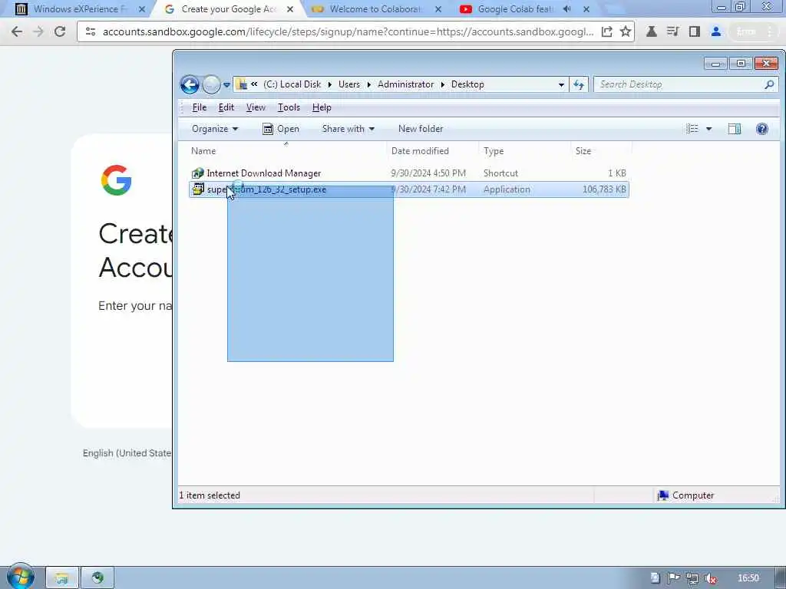
Task: Click the share page icon in the address bar
Action: [x=606, y=31]
